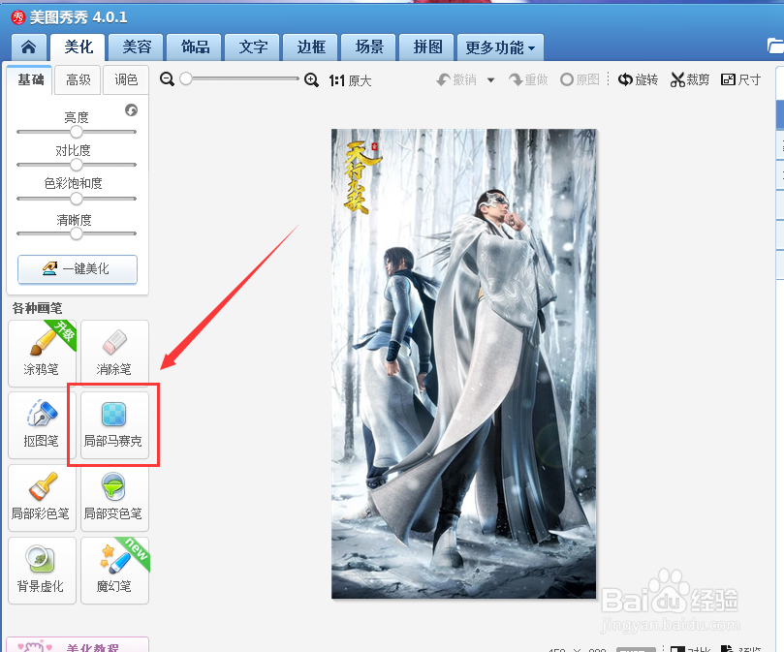The height and width of the screenshot is (652, 784).
Task: Select the 基础 sub-tab
Action: 30,79
